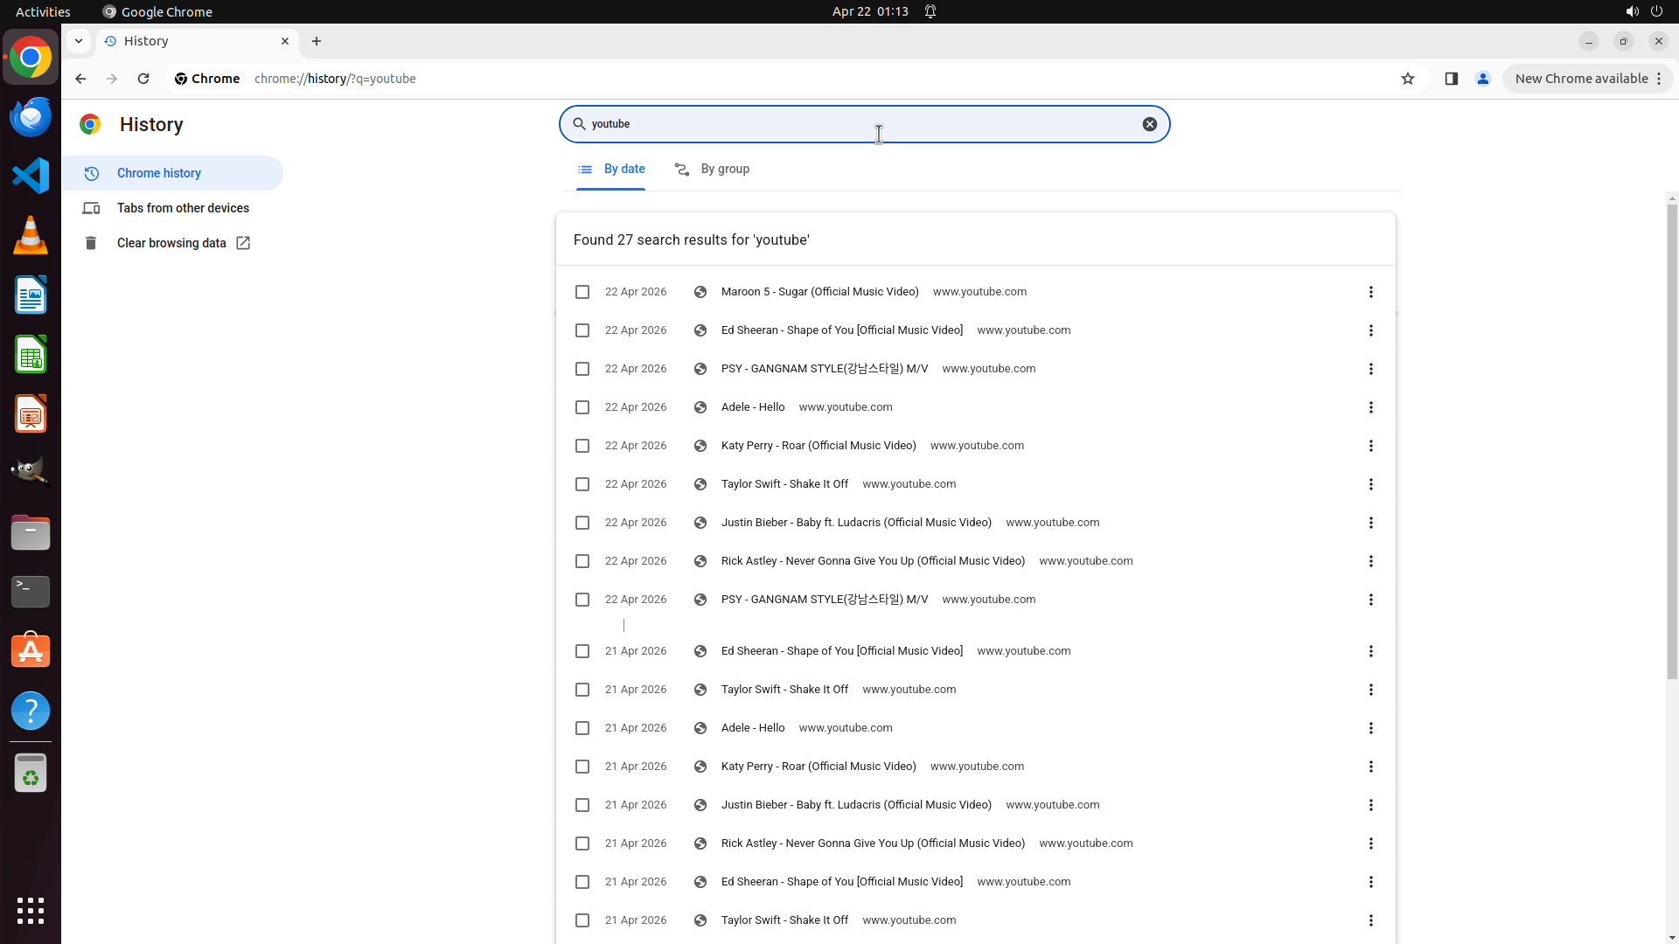The height and width of the screenshot is (944, 1679).
Task: Open VLC media player from dock
Action: (x=31, y=235)
